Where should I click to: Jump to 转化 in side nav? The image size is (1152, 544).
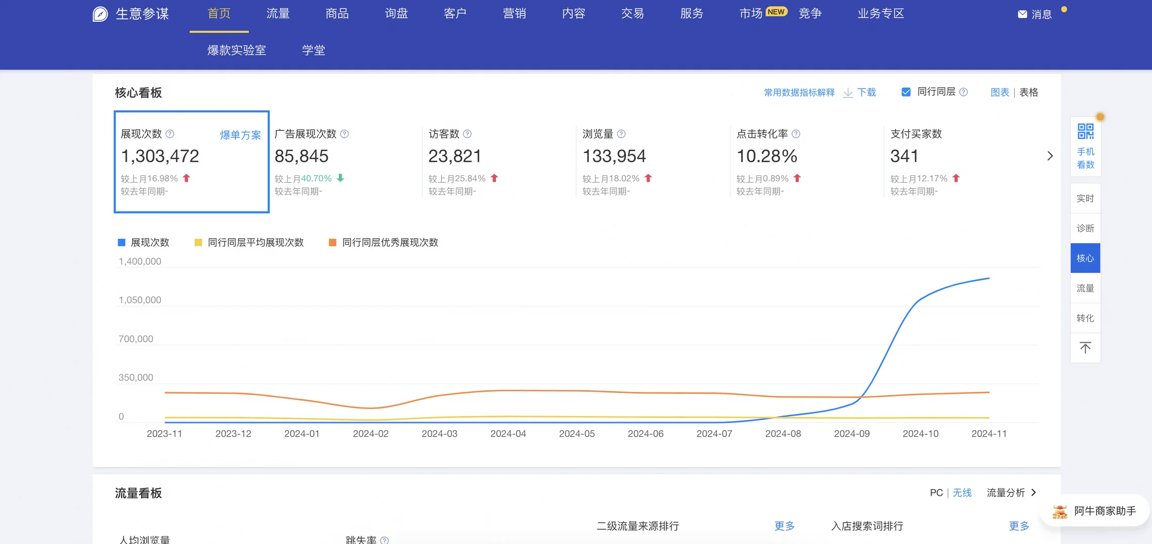pos(1085,318)
